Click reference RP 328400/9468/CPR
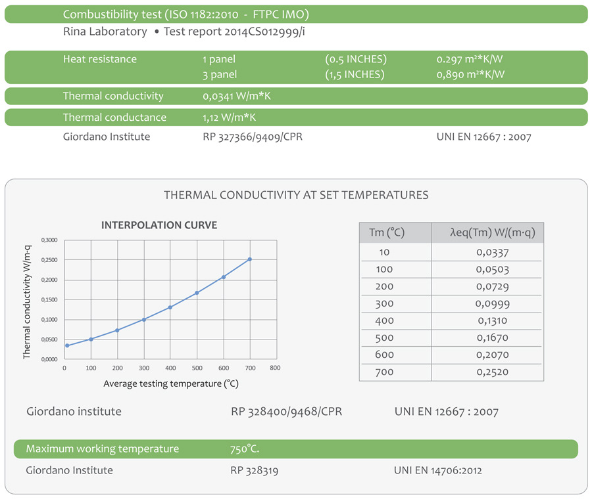Viewport: 592px width, 503px height. click(x=287, y=412)
